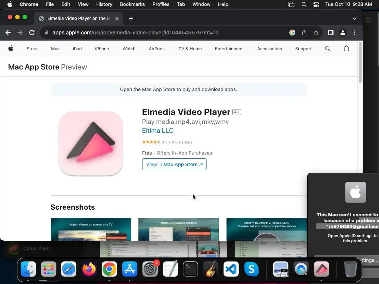The height and width of the screenshot is (284, 379).
Task: Reload the page with the refresh icon
Action: pyautogui.click(x=32, y=33)
